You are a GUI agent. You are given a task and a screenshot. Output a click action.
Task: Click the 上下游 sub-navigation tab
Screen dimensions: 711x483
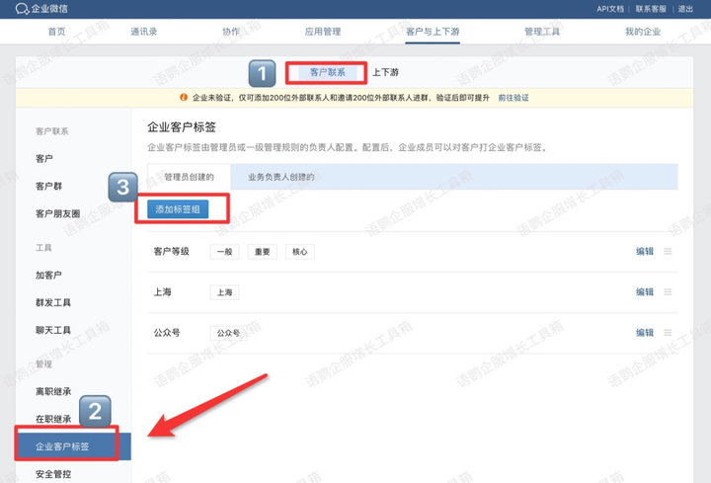[x=386, y=73]
